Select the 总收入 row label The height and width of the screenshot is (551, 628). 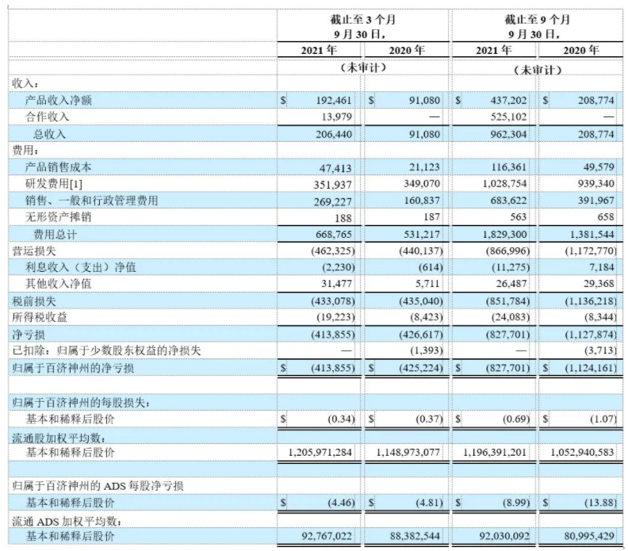pyautogui.click(x=49, y=134)
